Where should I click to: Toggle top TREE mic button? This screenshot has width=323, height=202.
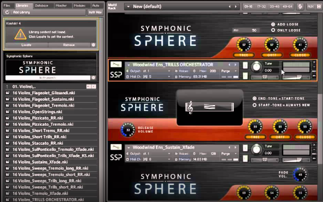tap(244, 55)
